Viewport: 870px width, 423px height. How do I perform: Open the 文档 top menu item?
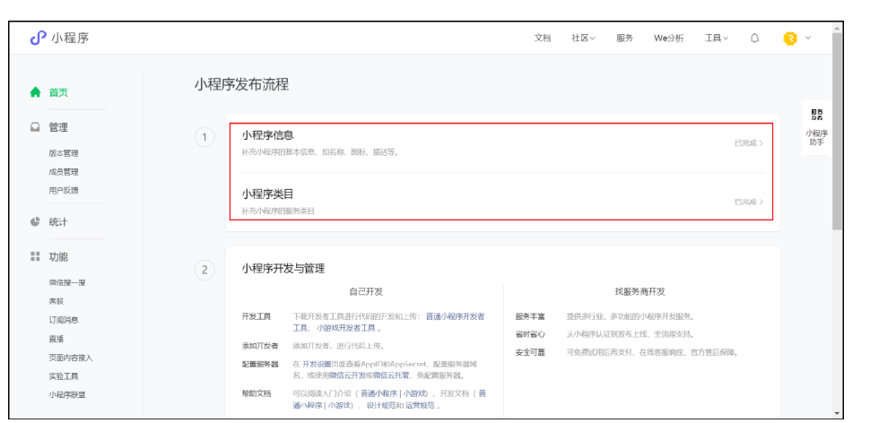[x=542, y=39]
